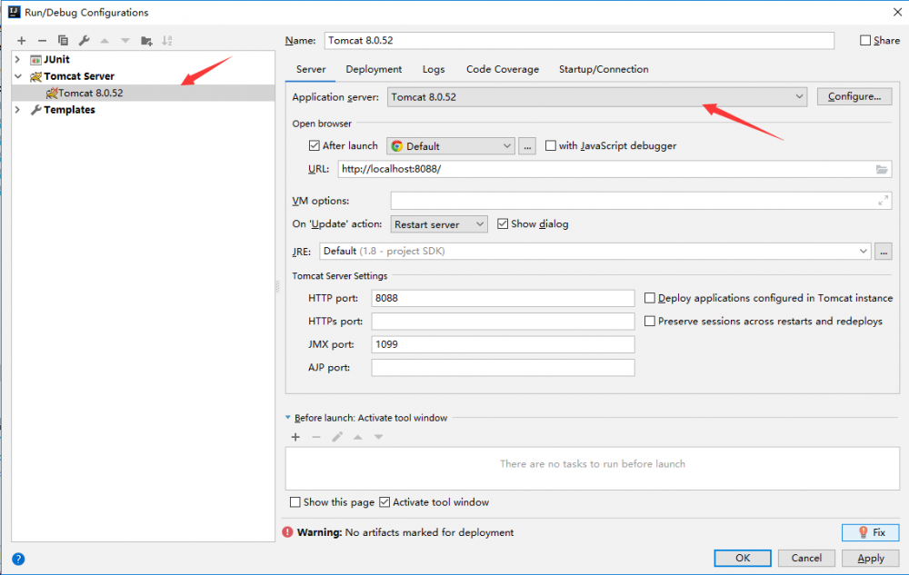Check Show this page option
This screenshot has width=909, height=575.
[295, 502]
